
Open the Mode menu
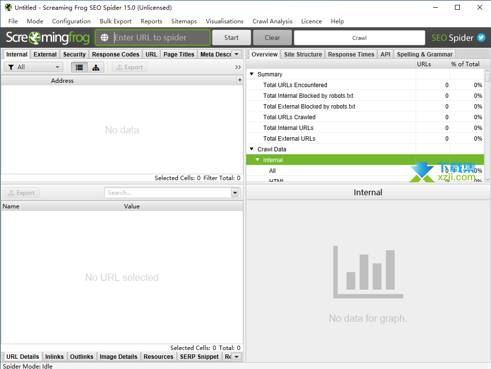point(35,21)
